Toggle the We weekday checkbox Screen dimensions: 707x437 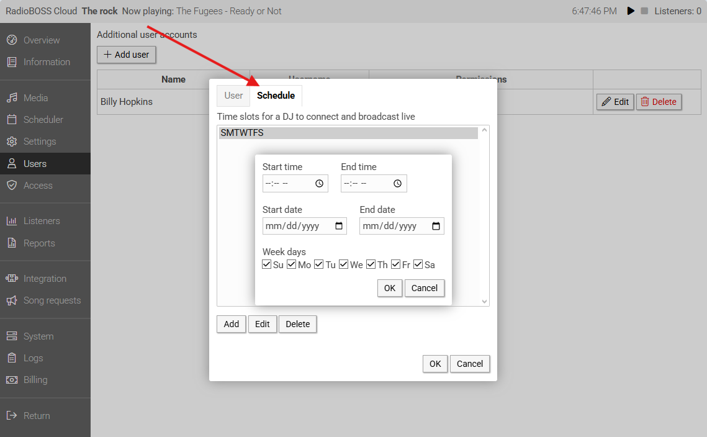343,264
